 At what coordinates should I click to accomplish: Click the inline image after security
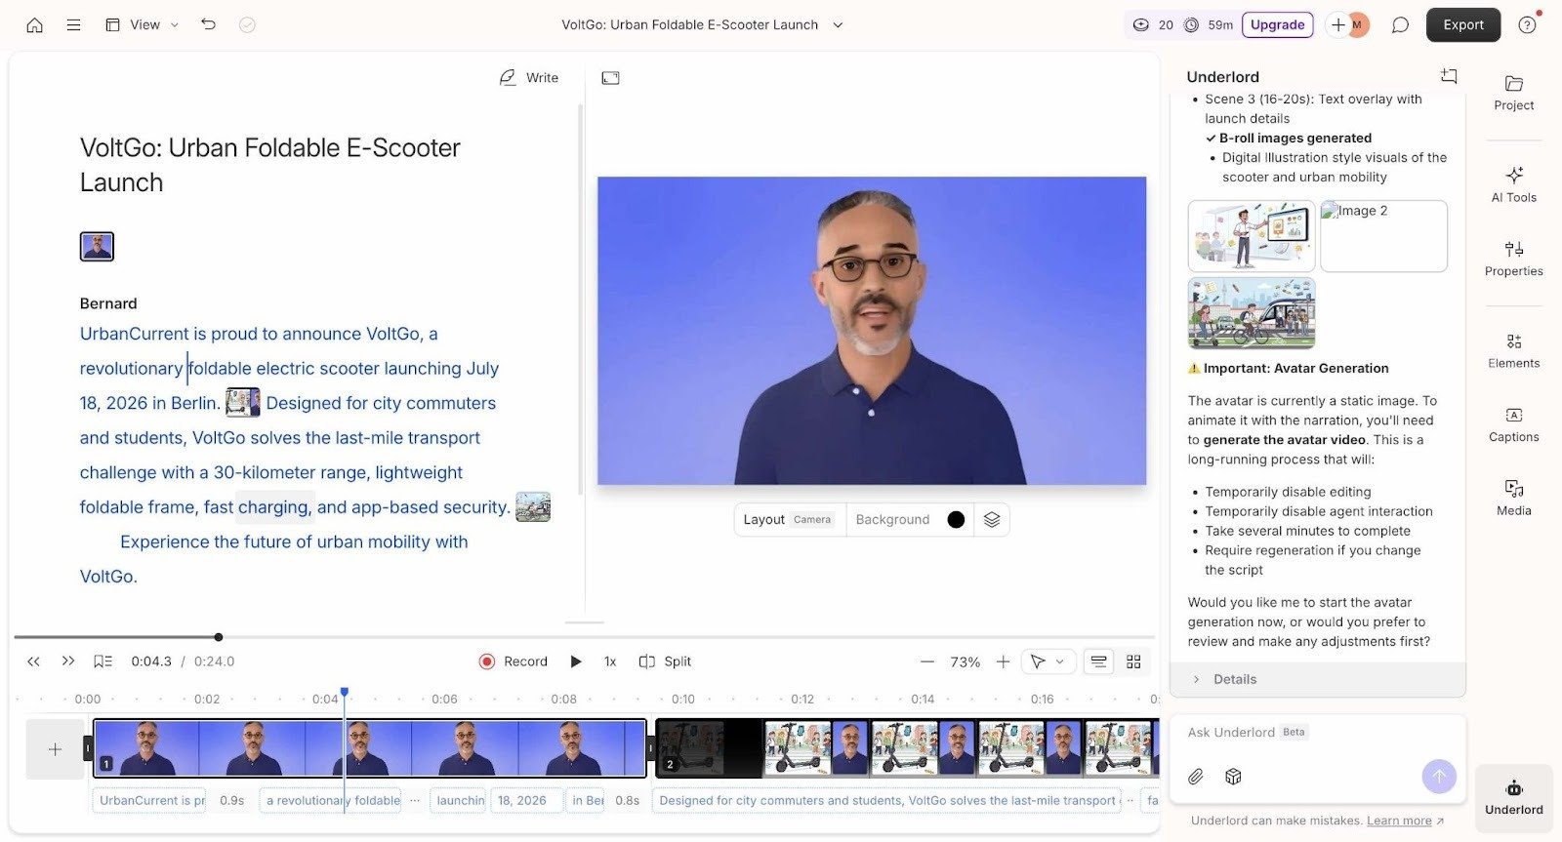point(533,506)
